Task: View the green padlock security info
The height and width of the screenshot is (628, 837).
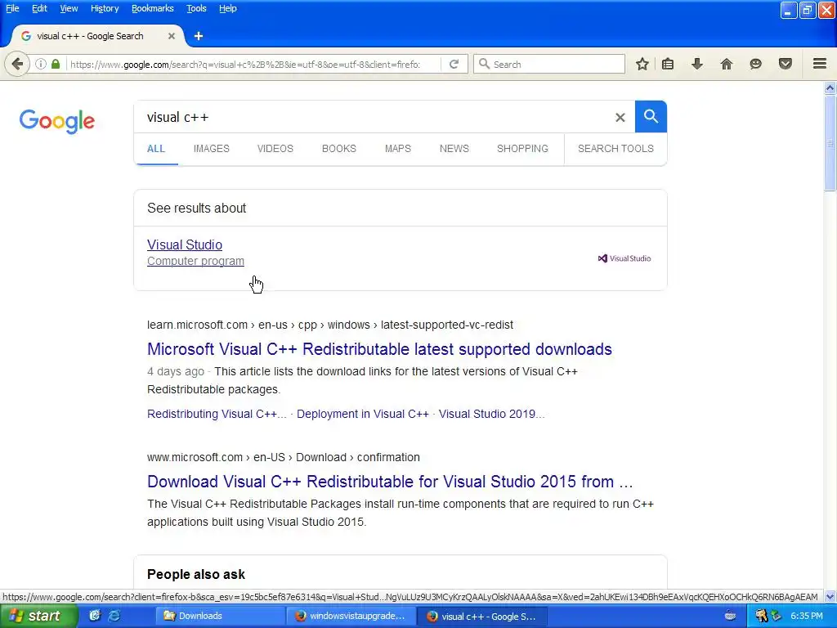Action: pyautogui.click(x=56, y=64)
